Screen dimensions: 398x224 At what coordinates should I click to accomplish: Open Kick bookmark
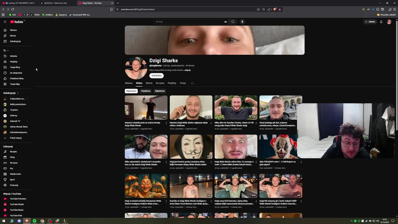click(12, 15)
